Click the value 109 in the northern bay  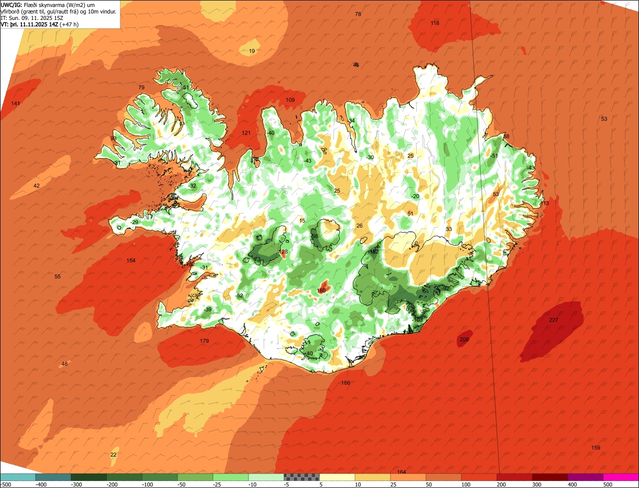pos(290,100)
